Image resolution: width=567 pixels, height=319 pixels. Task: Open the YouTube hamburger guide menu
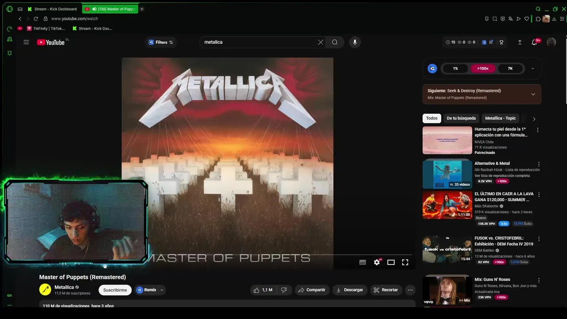(x=26, y=42)
